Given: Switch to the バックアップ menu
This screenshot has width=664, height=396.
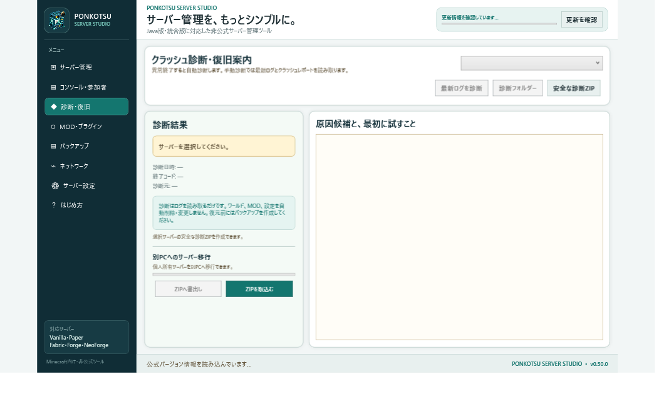Looking at the screenshot, I should [86, 146].
